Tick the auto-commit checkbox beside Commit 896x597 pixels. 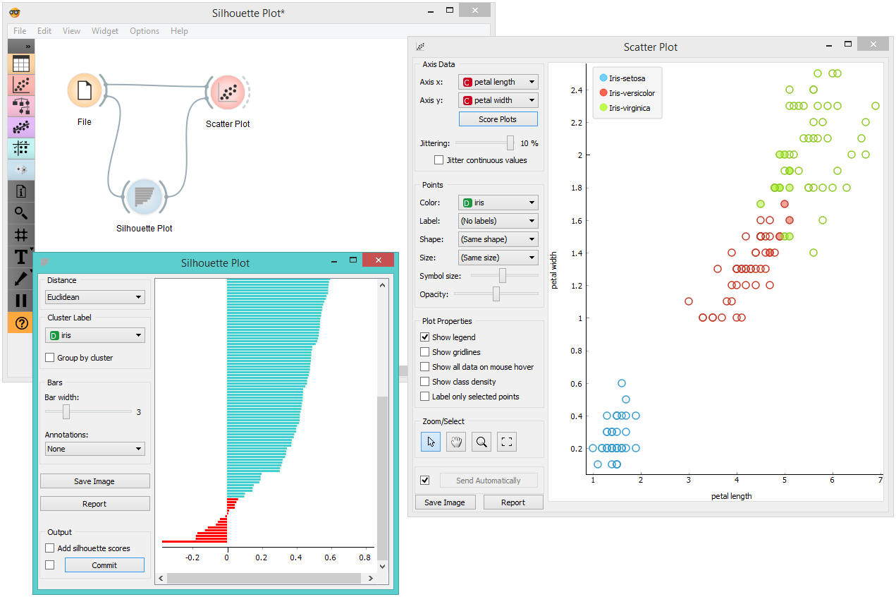coord(50,565)
